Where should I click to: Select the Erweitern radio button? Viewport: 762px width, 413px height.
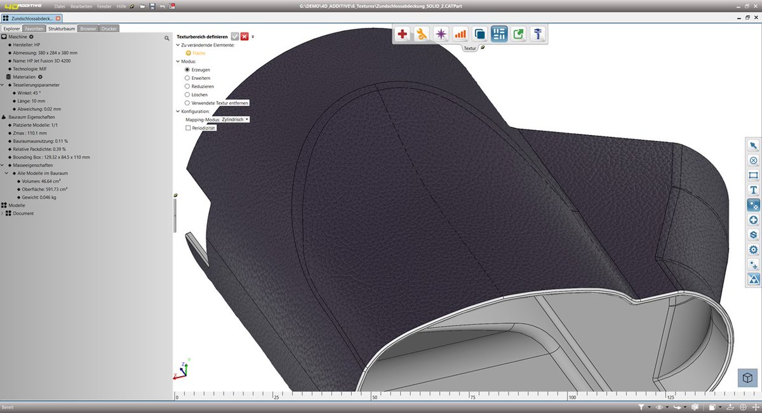tap(187, 78)
